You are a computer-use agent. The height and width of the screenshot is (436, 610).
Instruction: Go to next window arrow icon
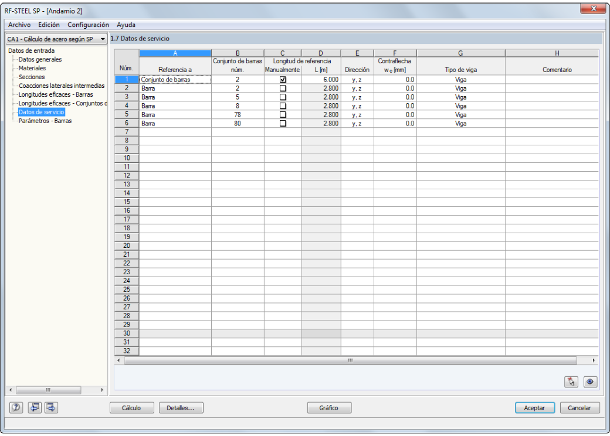pos(51,407)
